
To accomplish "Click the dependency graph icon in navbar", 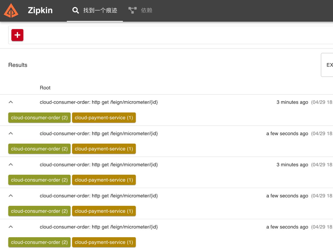I will 133,10.
